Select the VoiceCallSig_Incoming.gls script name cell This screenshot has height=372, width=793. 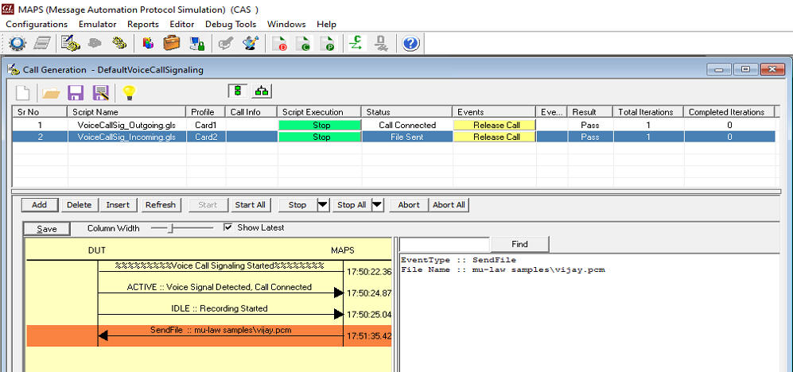[127, 137]
